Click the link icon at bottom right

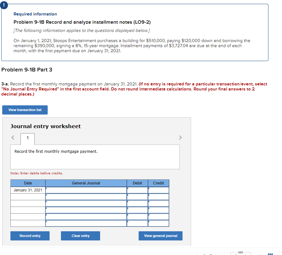(240, 252)
